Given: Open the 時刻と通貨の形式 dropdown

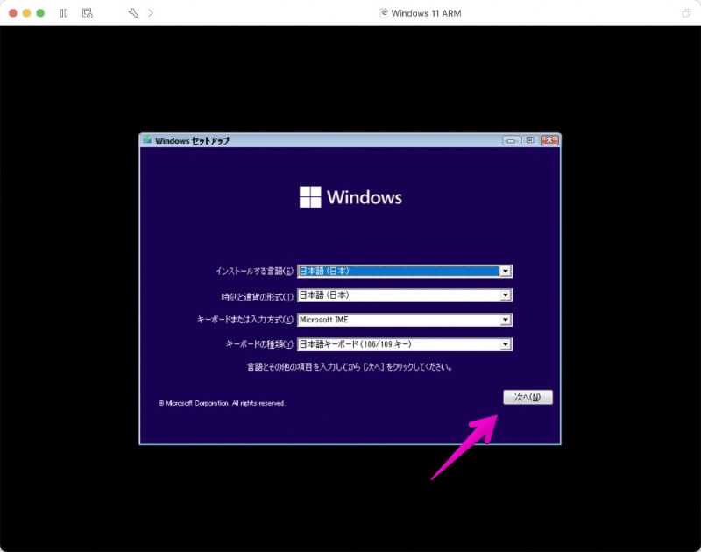Looking at the screenshot, I should (506, 295).
